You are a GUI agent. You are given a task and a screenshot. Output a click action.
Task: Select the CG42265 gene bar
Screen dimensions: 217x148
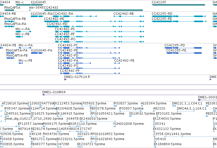(x=178, y=5)
